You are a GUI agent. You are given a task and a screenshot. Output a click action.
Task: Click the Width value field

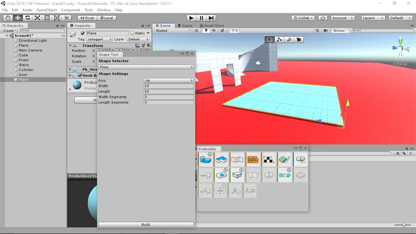tap(169, 86)
